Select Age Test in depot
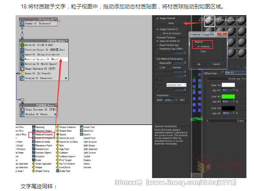 tap(62, 149)
